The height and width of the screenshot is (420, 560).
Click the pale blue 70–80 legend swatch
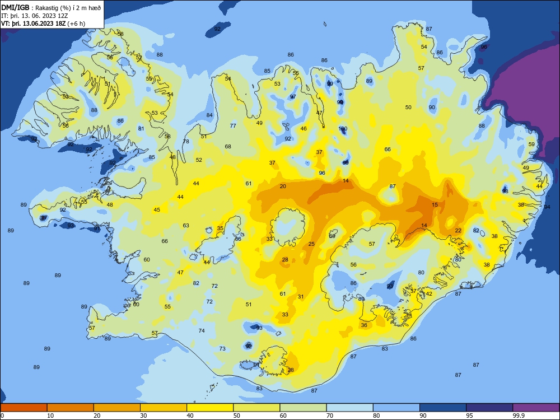(349, 408)
